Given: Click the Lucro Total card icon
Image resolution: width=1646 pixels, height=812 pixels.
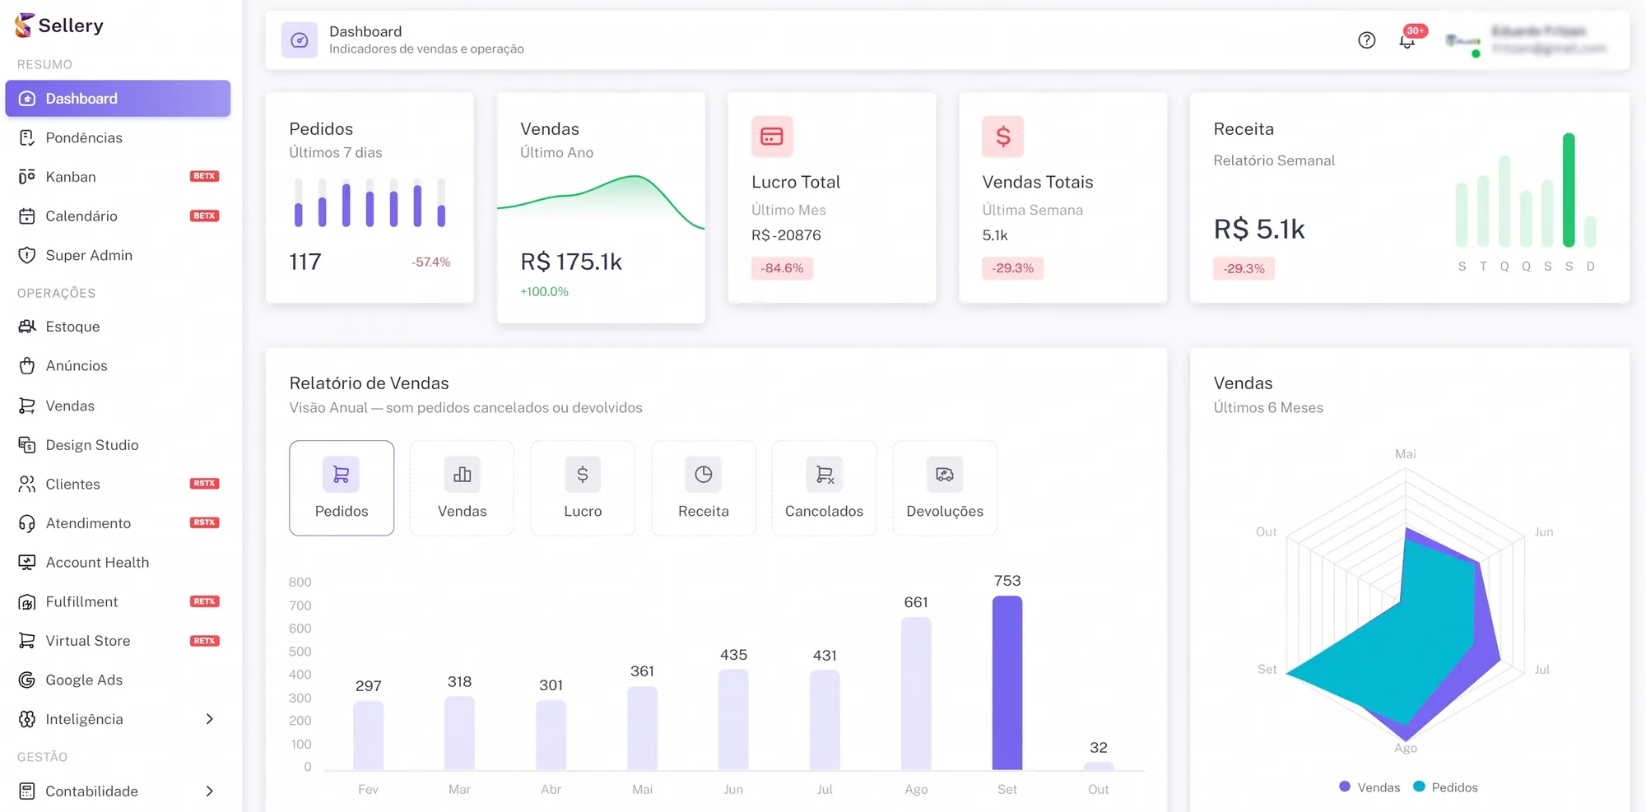Looking at the screenshot, I should coord(772,137).
